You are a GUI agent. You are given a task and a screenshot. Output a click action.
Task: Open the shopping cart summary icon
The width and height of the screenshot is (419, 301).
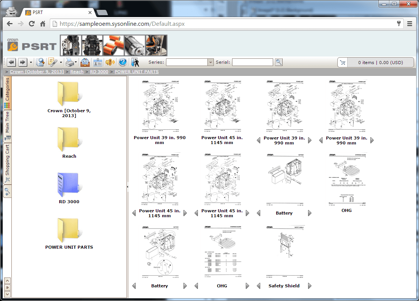(343, 63)
